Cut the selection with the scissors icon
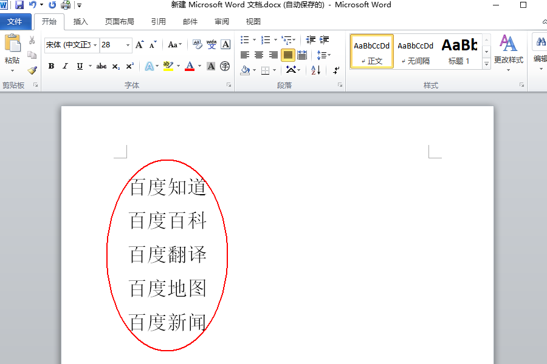This screenshot has height=364, width=547. click(x=32, y=40)
